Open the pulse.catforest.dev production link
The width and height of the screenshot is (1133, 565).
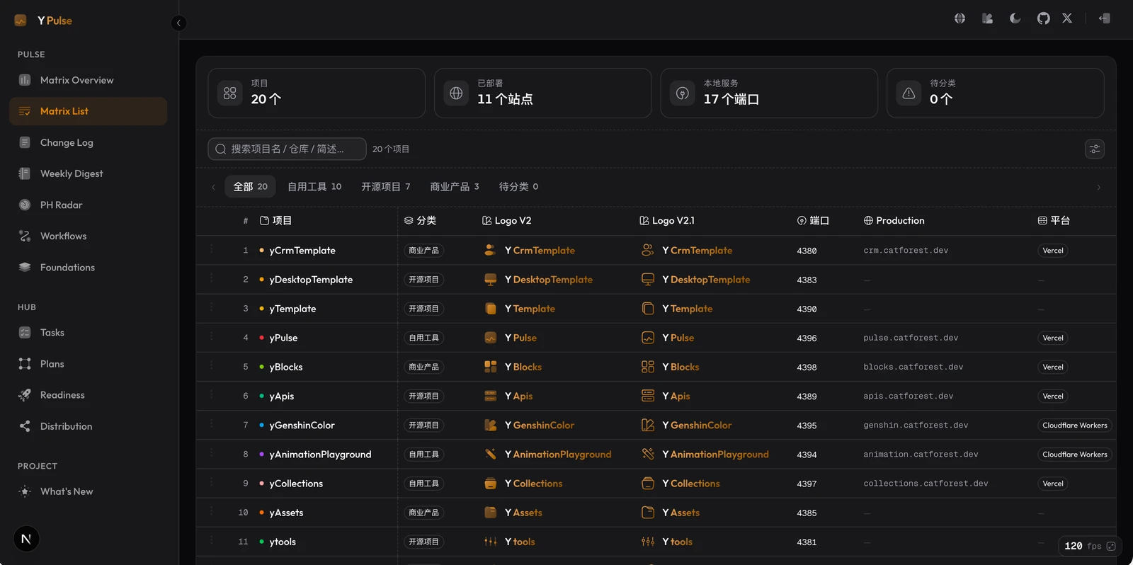(911, 338)
